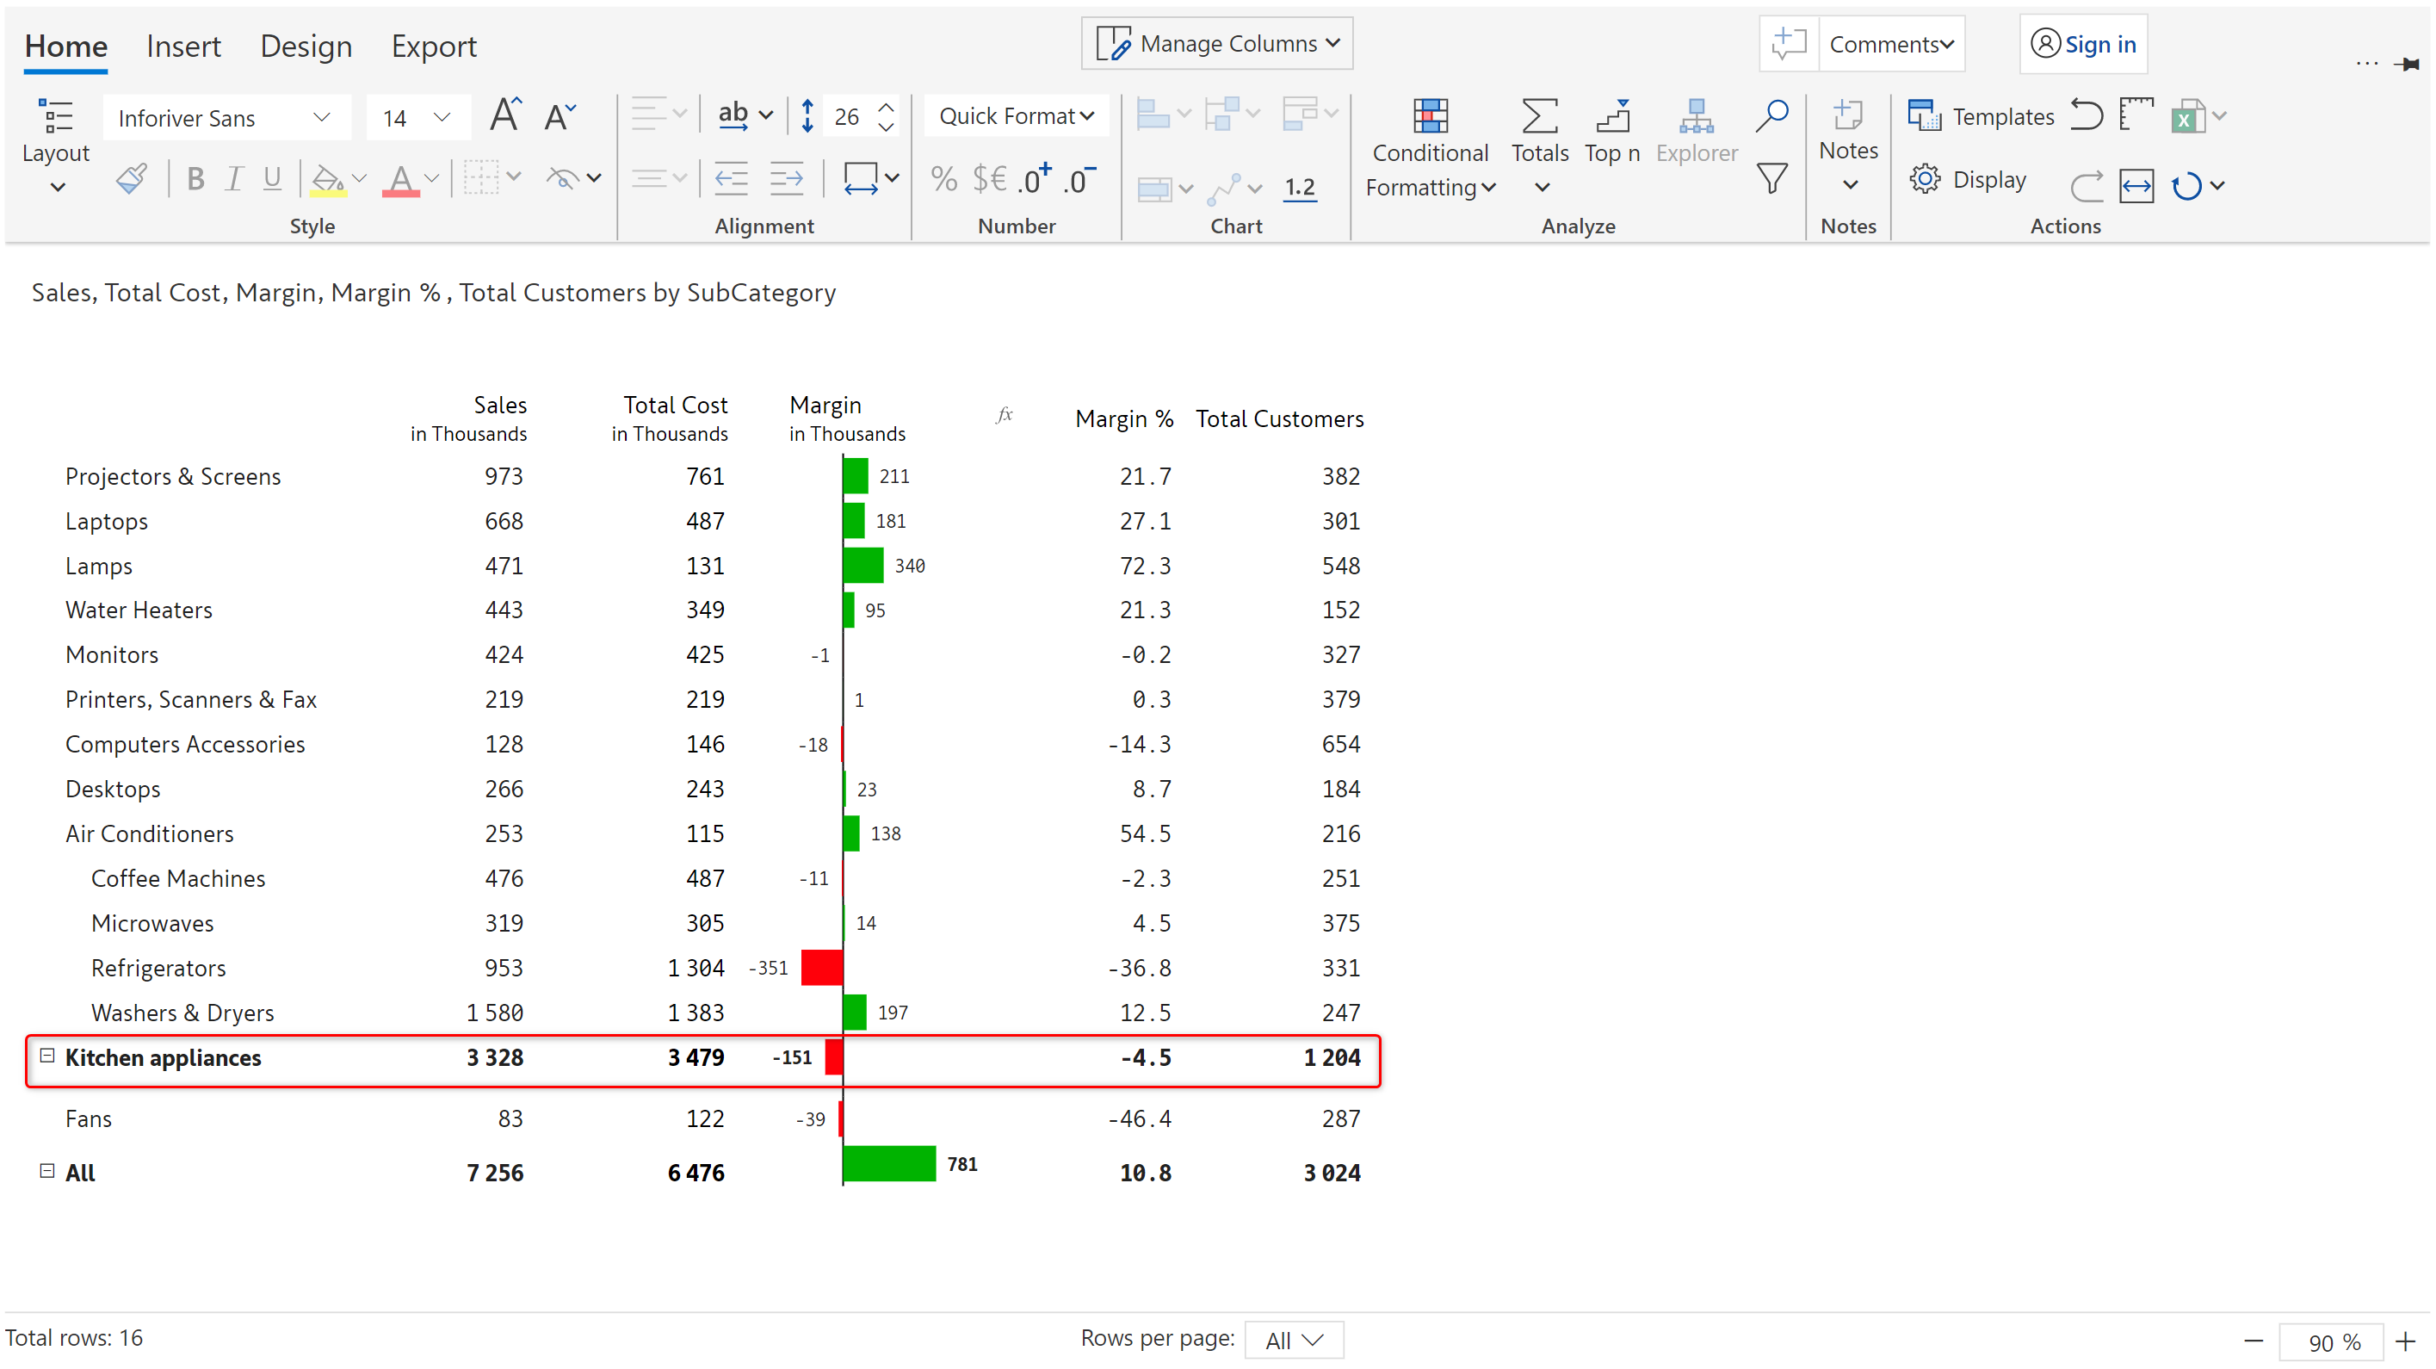Switch to the Design tab

pyautogui.click(x=306, y=46)
